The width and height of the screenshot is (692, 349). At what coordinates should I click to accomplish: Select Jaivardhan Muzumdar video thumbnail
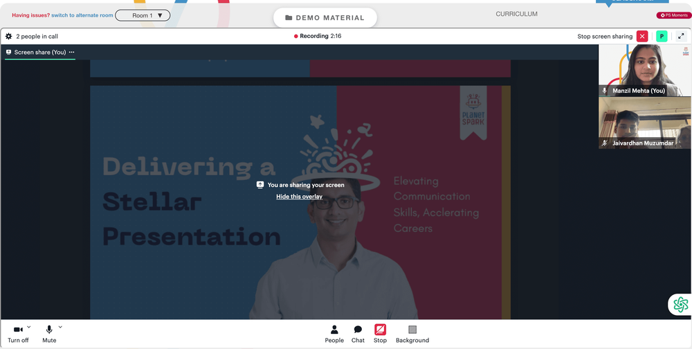pos(645,123)
